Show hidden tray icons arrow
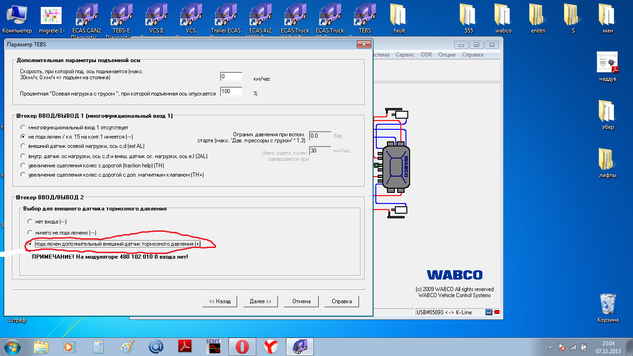The image size is (633, 356). (x=550, y=347)
